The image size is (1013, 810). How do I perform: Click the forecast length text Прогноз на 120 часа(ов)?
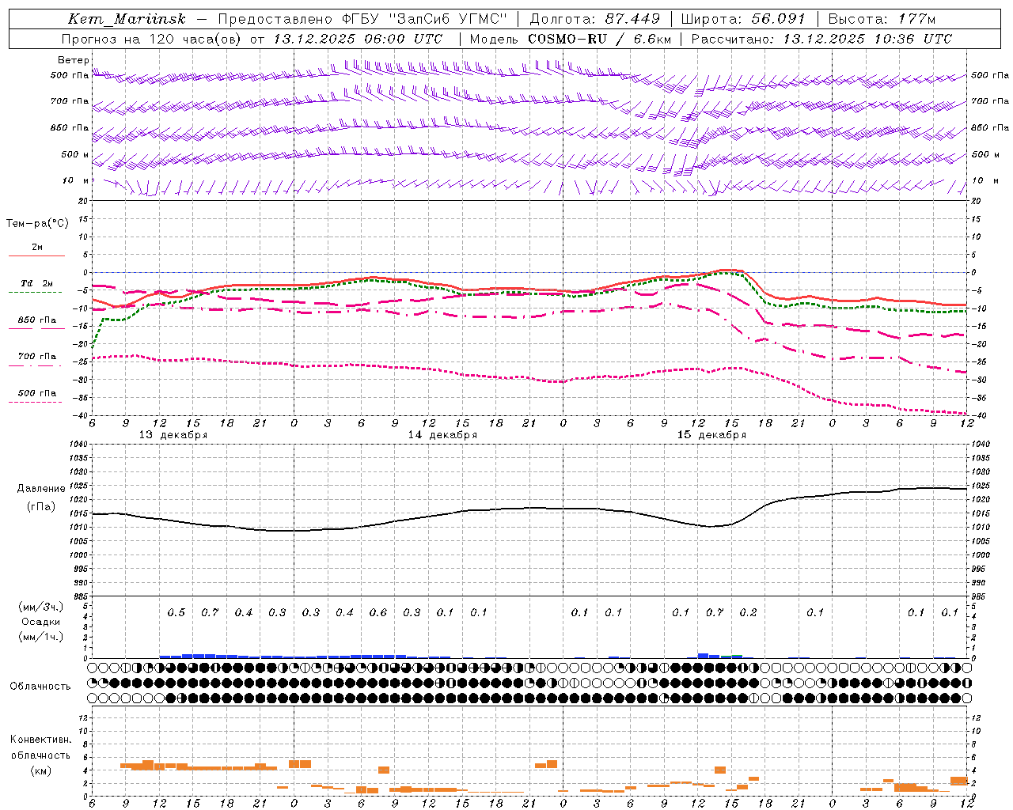pos(153,39)
